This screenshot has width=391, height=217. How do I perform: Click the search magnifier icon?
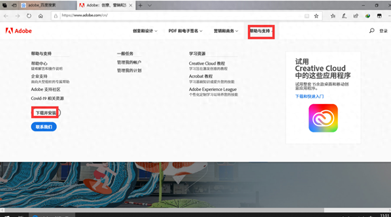(372, 30)
